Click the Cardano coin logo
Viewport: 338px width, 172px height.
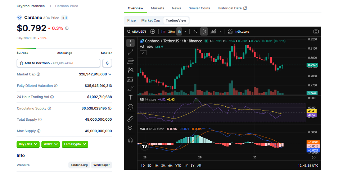19,18
